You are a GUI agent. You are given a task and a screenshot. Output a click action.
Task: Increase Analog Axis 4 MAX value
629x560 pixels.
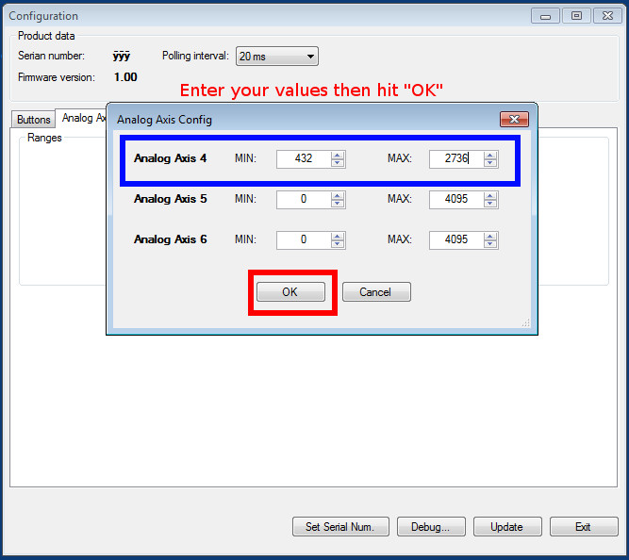pos(489,156)
